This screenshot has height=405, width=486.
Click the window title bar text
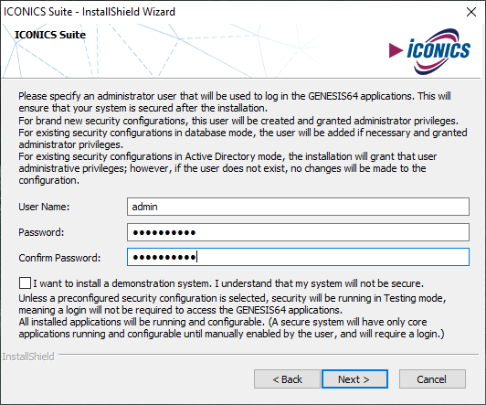[90, 12]
